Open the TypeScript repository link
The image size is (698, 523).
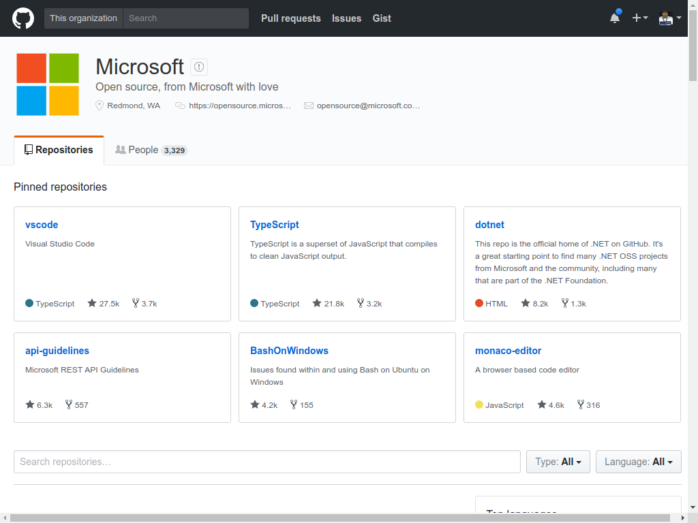[x=274, y=225]
